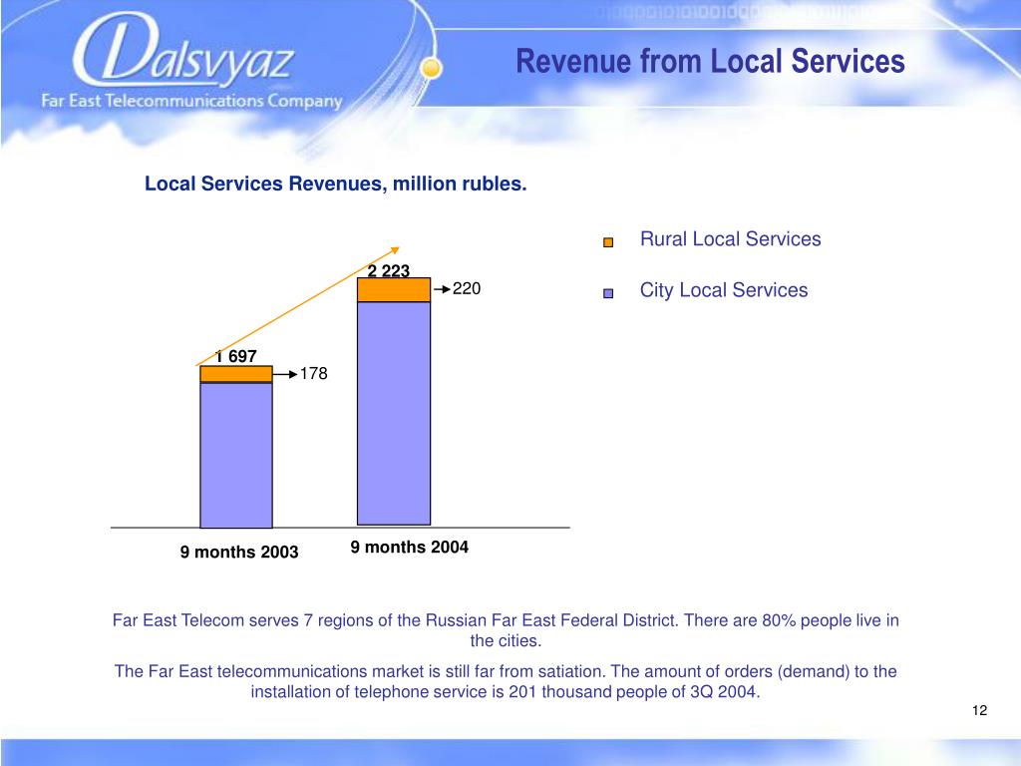The width and height of the screenshot is (1021, 766).
Task: Click the slide page number 12
Action: point(979,710)
